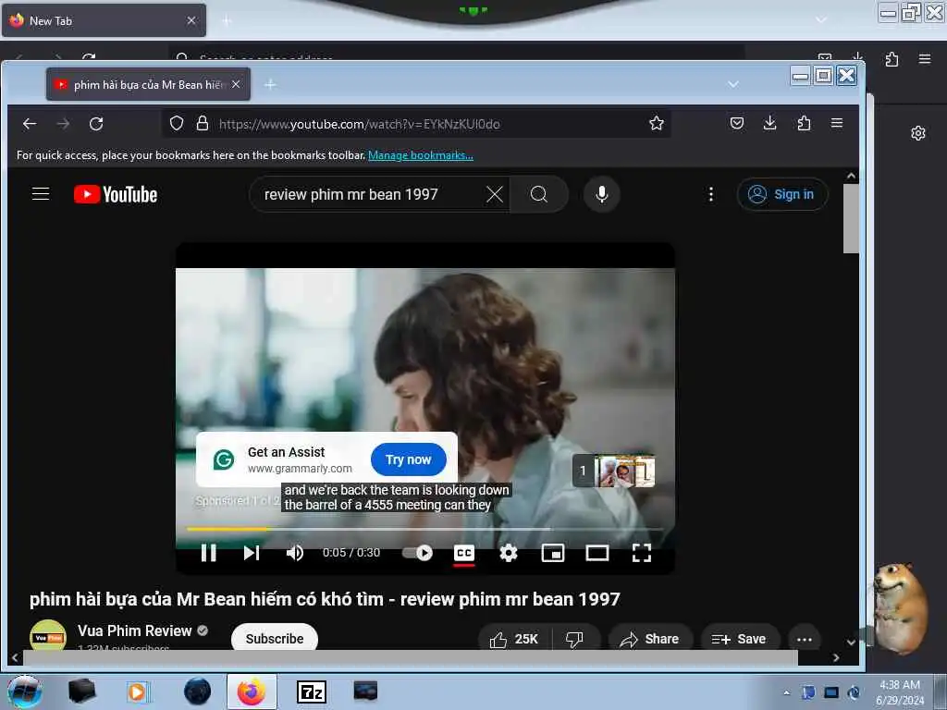Bookmark this page with star icon
The image size is (947, 710).
657,124
